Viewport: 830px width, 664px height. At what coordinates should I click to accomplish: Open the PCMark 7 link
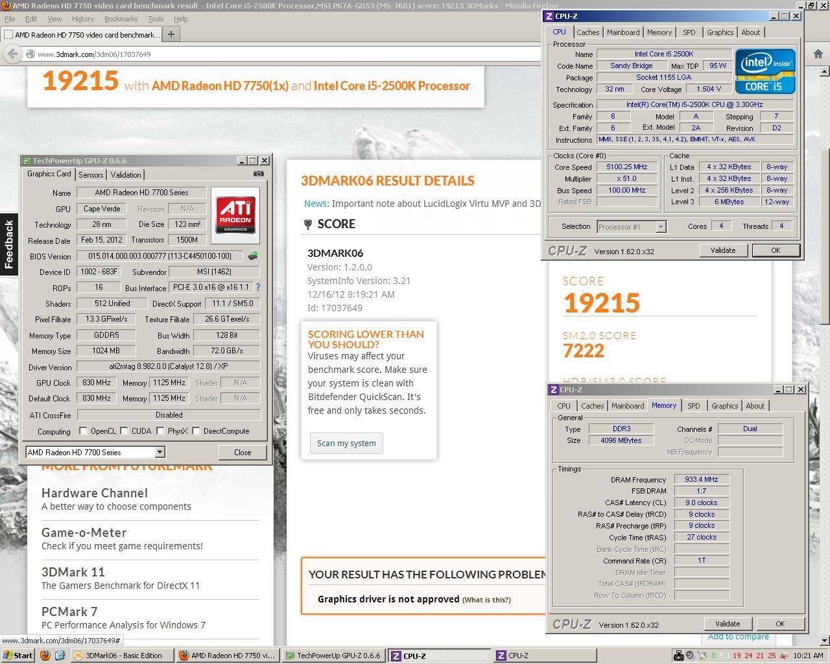coord(69,612)
